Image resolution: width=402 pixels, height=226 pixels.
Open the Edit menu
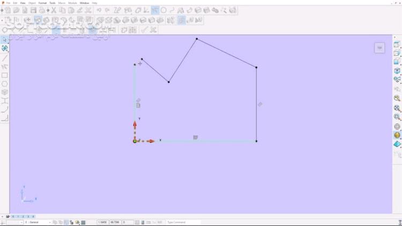point(15,3)
